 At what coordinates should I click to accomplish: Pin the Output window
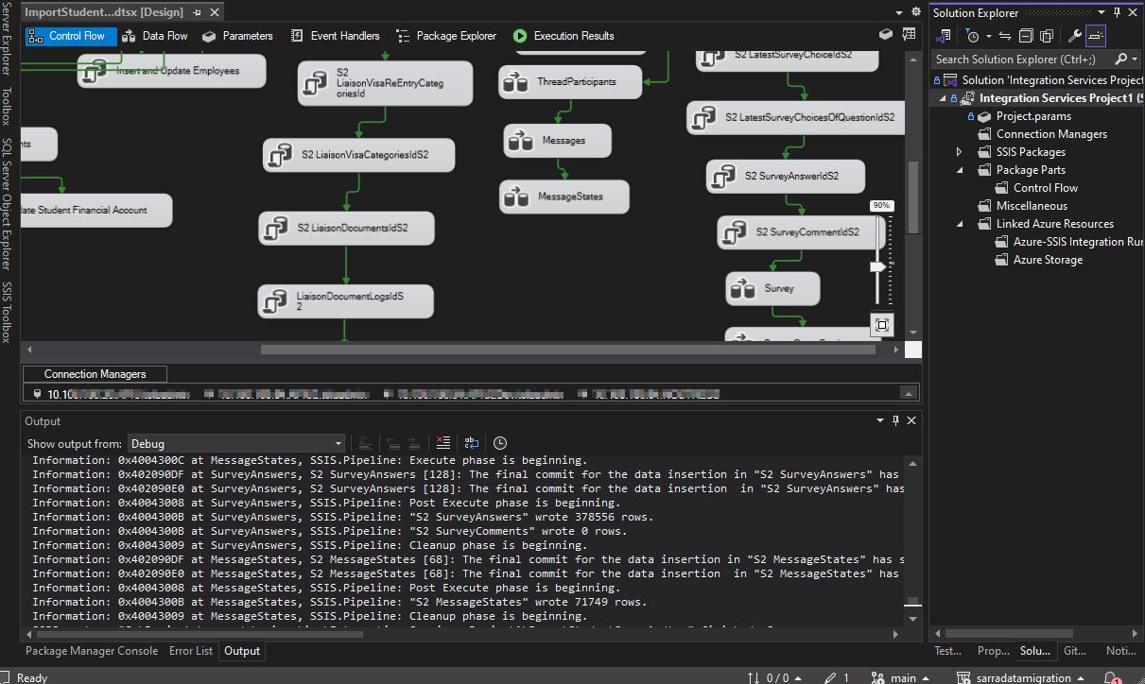click(895, 421)
